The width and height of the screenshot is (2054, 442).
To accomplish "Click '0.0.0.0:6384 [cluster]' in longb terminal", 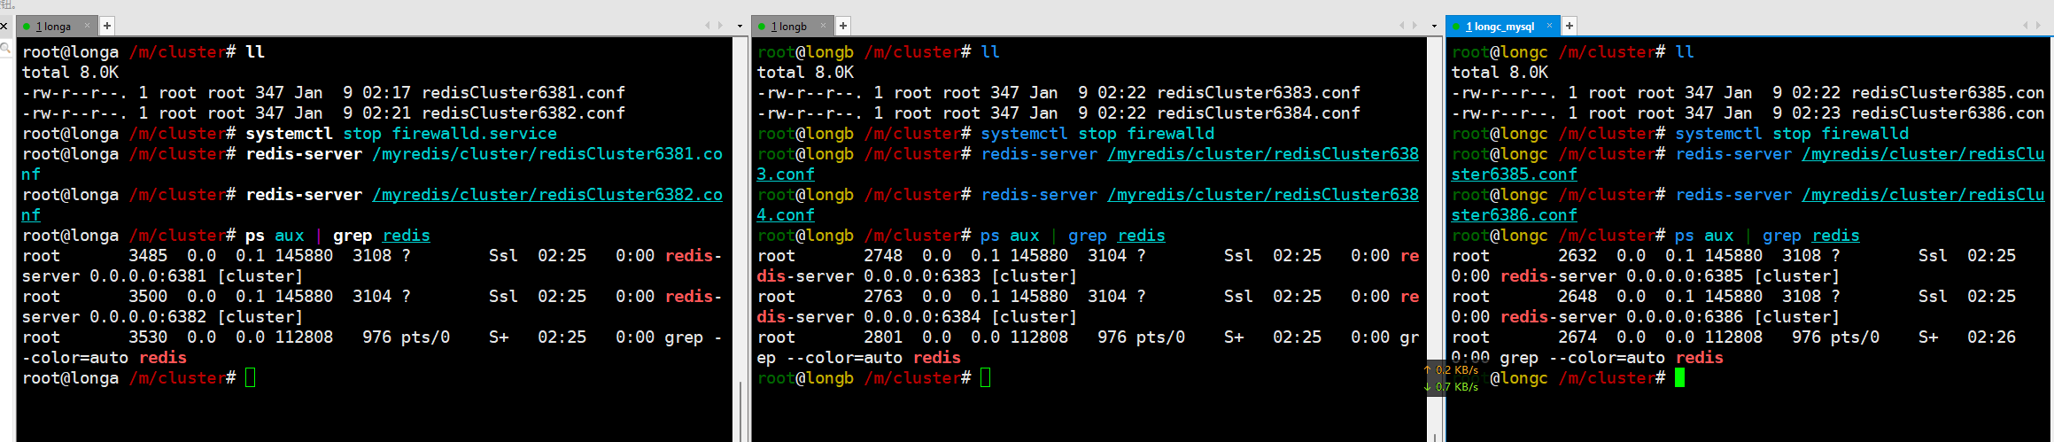I will [x=971, y=317].
